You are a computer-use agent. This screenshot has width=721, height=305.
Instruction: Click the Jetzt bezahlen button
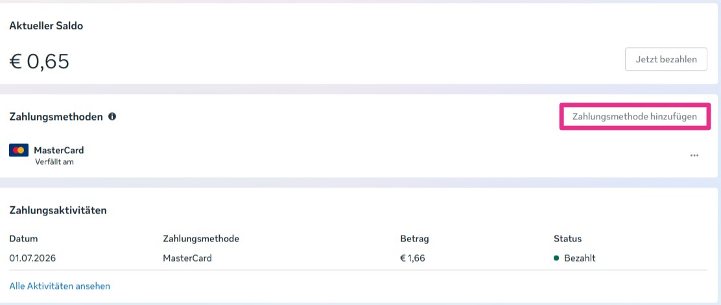click(x=666, y=59)
